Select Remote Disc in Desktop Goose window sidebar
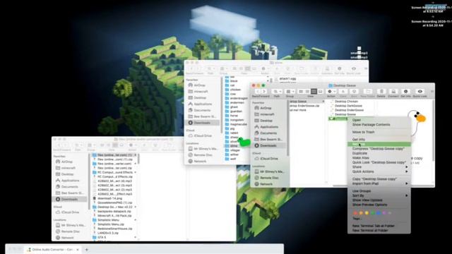The image size is (452, 254). (269, 178)
